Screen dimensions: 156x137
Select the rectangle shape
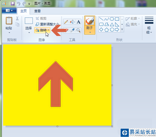(117, 19)
